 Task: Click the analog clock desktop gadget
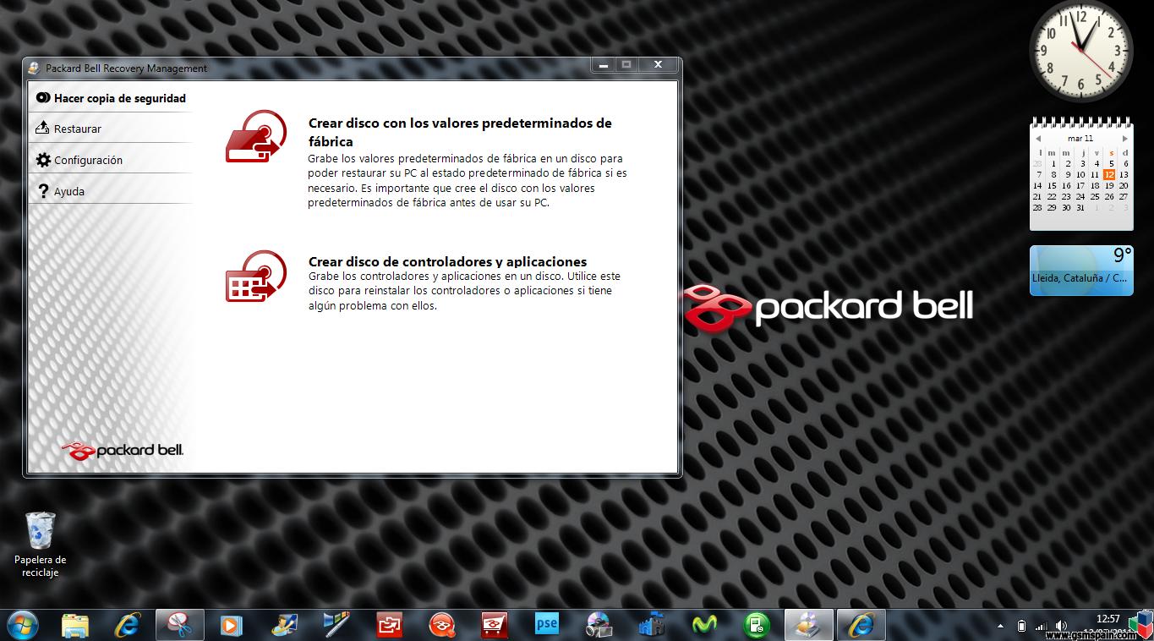point(1080,51)
